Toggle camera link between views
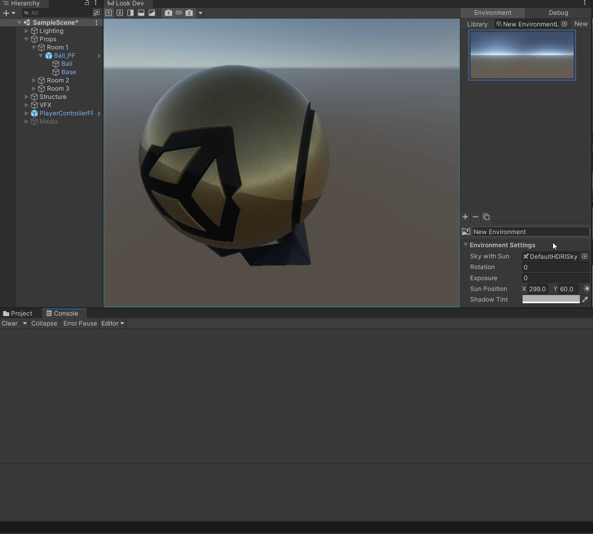 pyautogui.click(x=179, y=13)
